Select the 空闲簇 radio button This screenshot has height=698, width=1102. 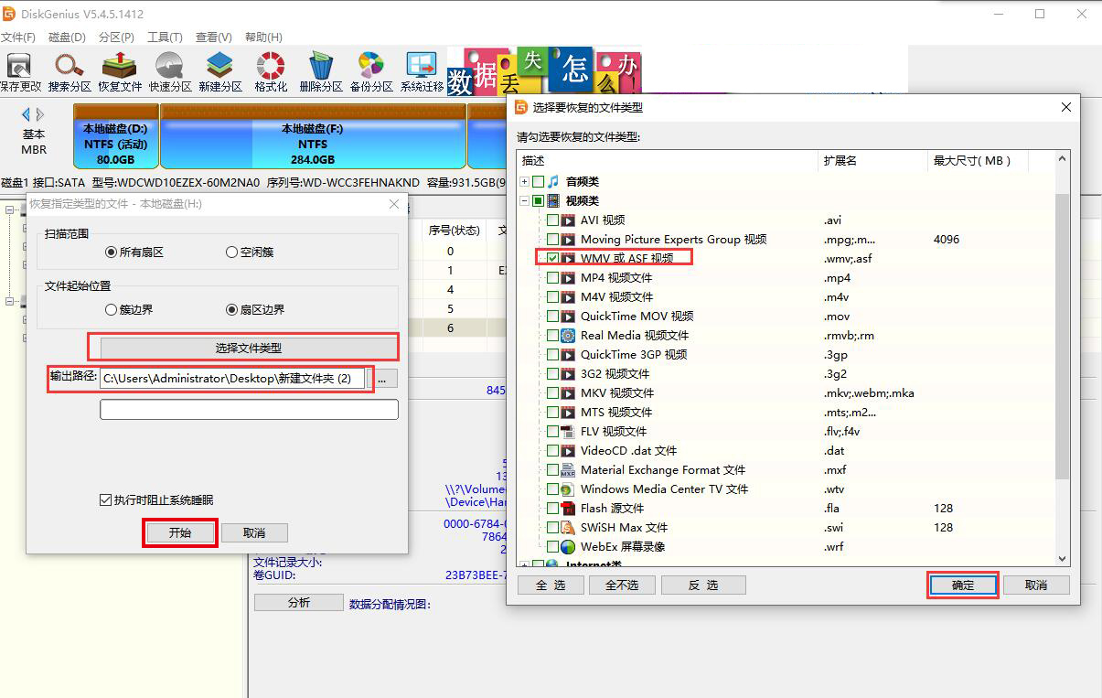click(231, 252)
